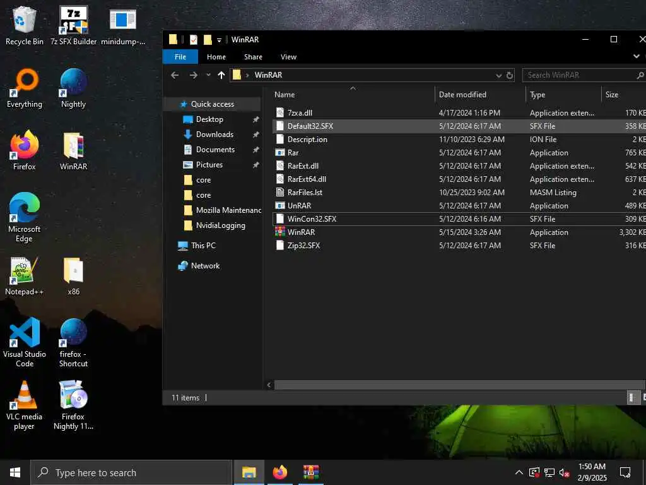Open the Share ribbon tab
646x485 pixels.
pos(253,57)
